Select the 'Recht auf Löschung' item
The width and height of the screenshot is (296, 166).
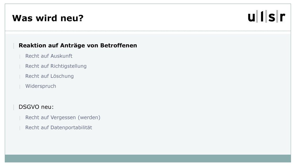pos(49,76)
